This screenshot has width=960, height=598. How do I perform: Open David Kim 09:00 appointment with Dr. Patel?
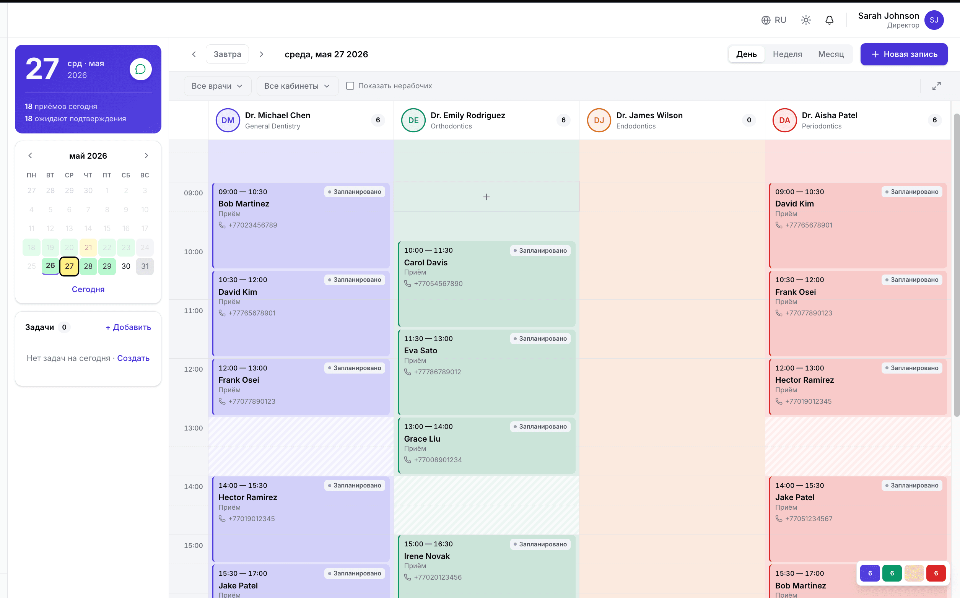(857, 226)
